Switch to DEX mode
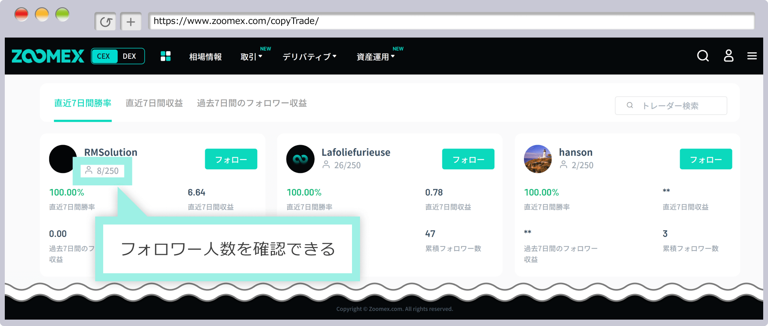 pos(130,56)
